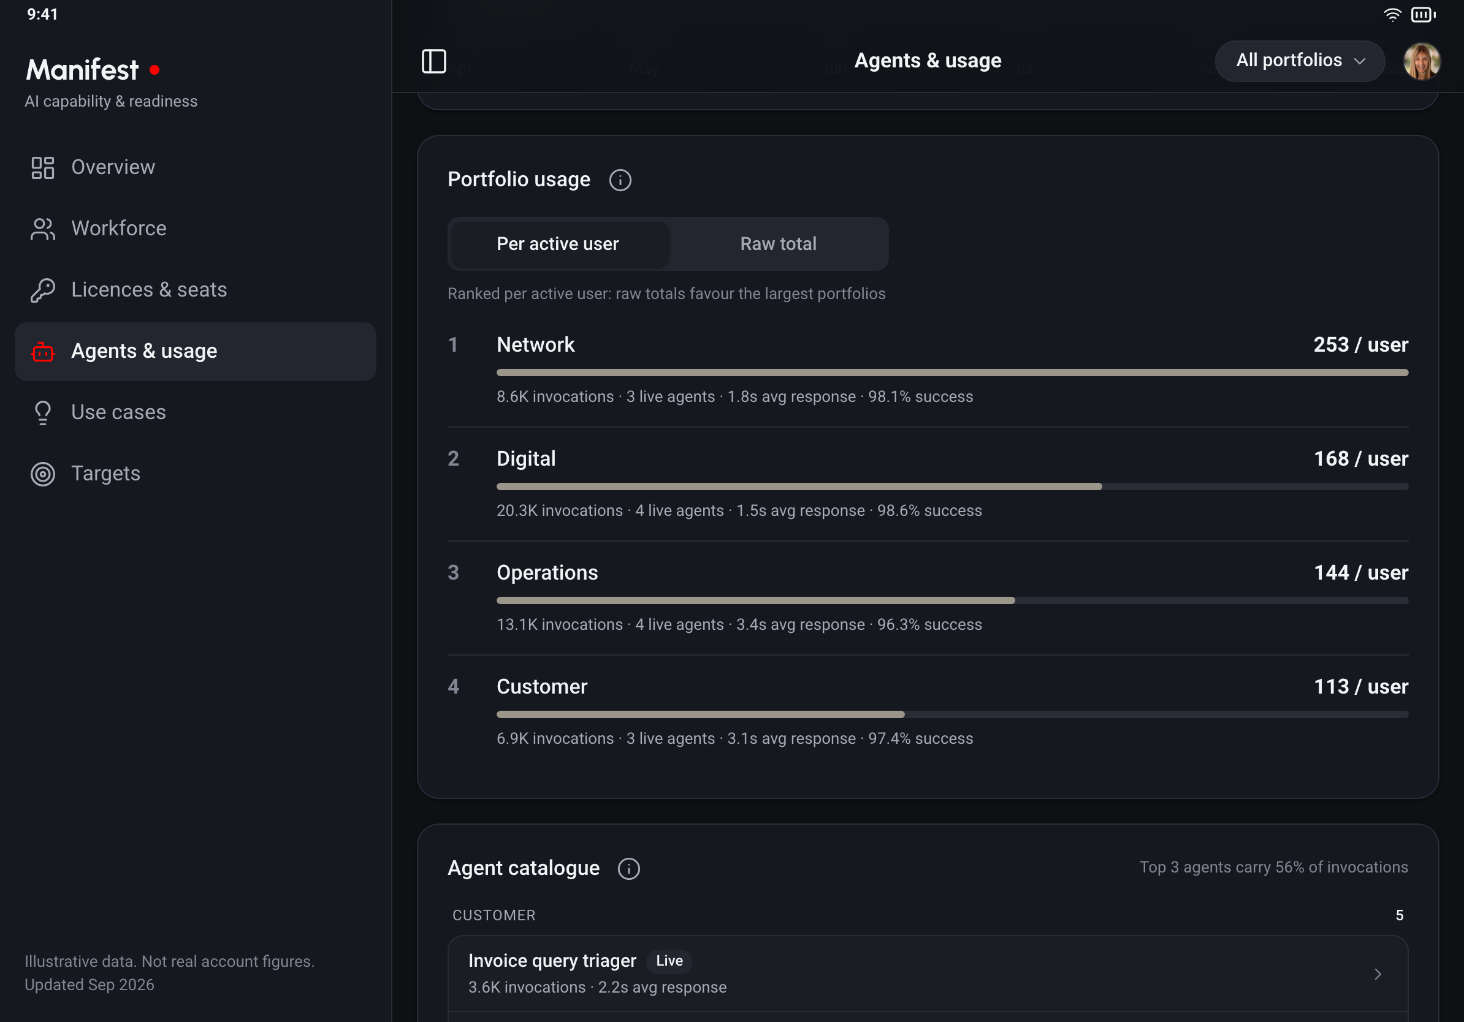The height and width of the screenshot is (1022, 1464).
Task: Navigate to Targets
Action: 195,474
